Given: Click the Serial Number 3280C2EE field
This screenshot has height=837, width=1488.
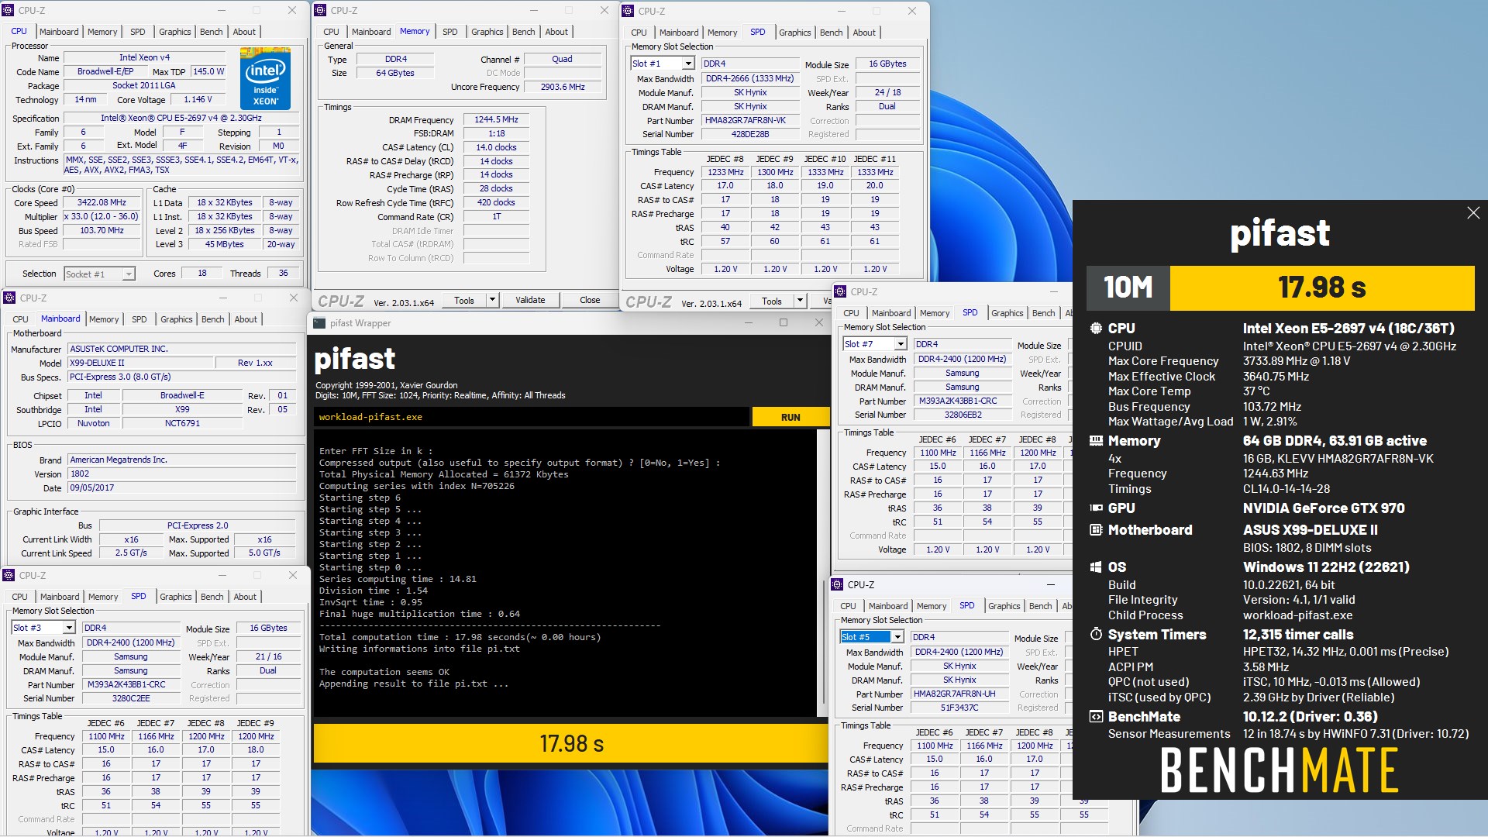Looking at the screenshot, I should (131, 698).
